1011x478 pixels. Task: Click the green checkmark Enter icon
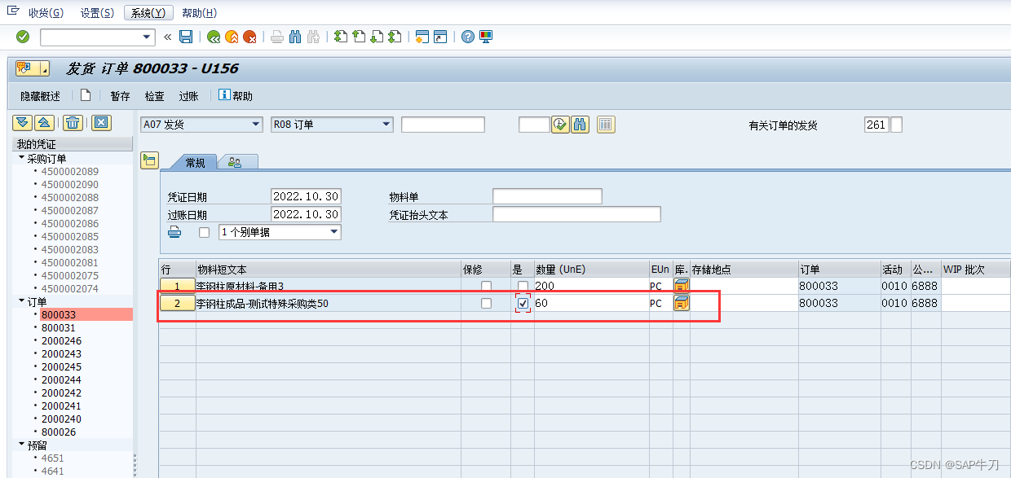click(x=23, y=37)
